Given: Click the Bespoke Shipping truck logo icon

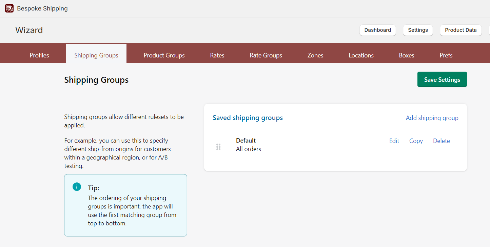Looking at the screenshot, I should tap(9, 8).
